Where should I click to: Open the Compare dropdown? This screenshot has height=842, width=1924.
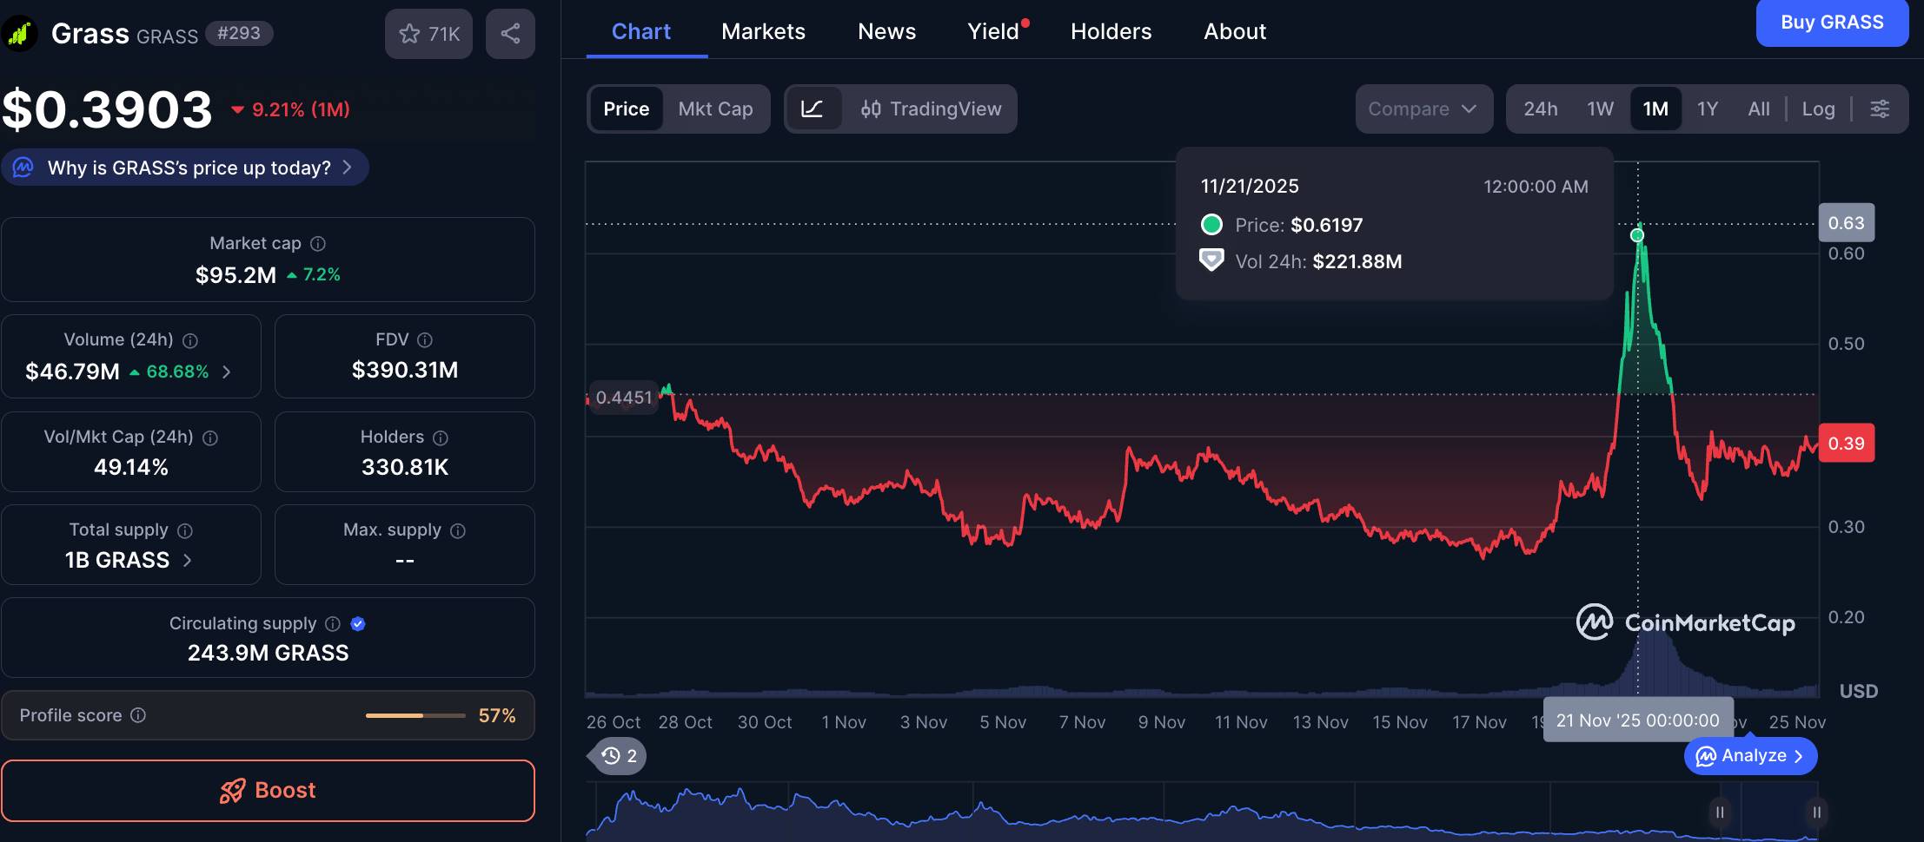pos(1423,109)
